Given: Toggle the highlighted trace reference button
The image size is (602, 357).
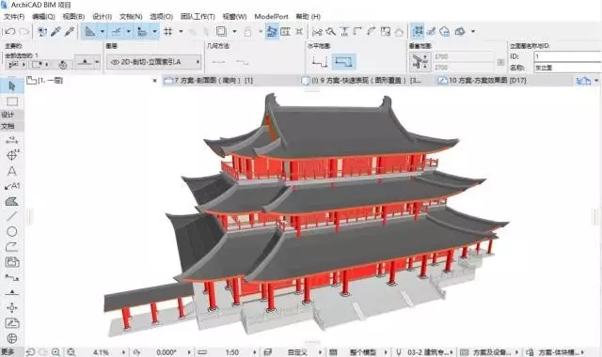Looking at the screenshot, I should (x=272, y=31).
